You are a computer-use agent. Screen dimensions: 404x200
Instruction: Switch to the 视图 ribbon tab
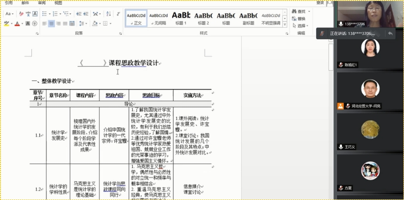pos(58,2)
